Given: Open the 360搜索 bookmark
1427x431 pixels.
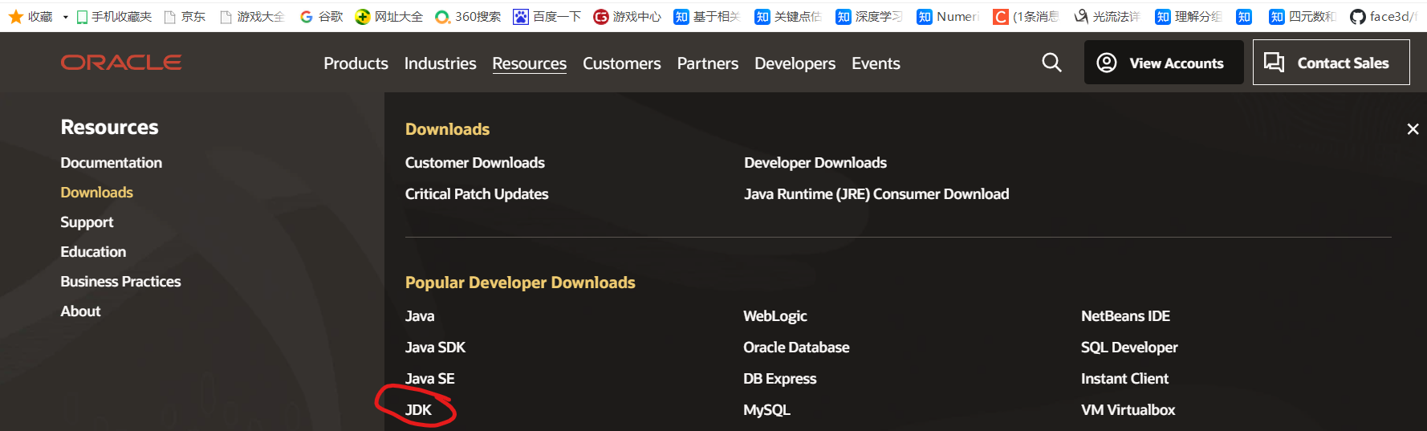Looking at the screenshot, I should click(468, 17).
